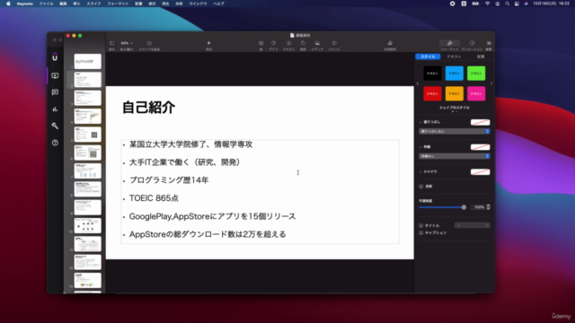Open the help question mark icon in sidebar

pos(55,143)
